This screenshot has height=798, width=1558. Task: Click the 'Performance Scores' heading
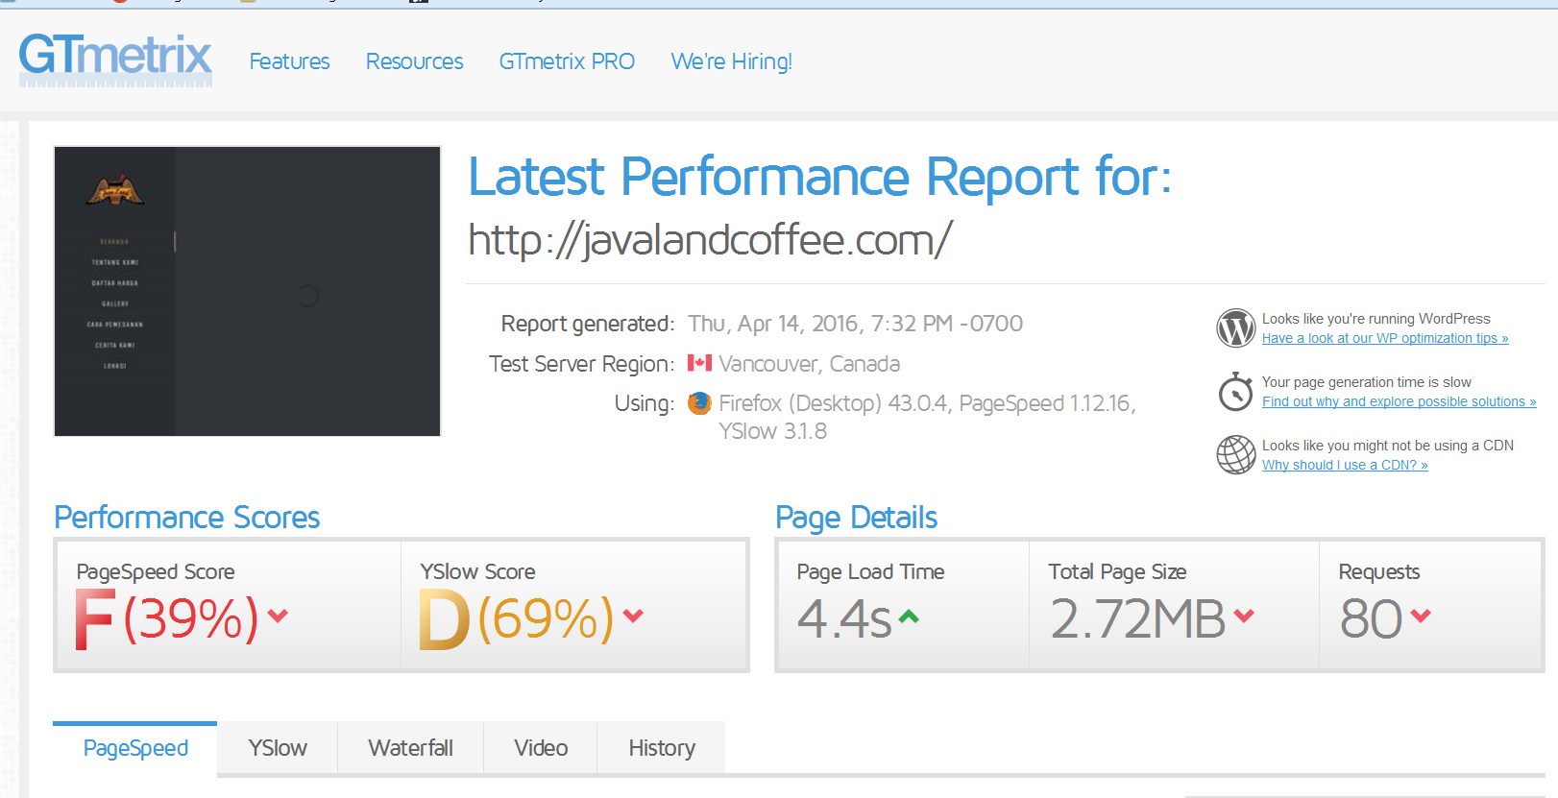coord(187,518)
